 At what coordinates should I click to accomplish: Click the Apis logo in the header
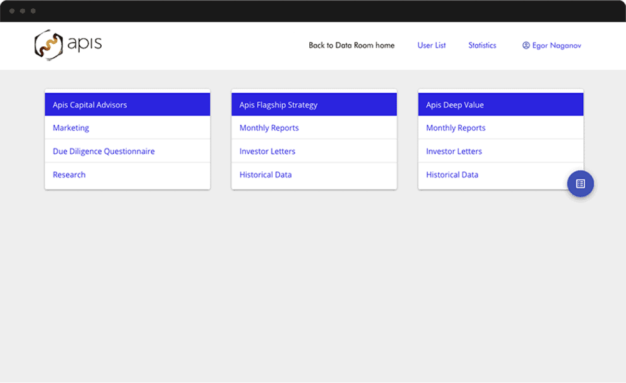[67, 45]
